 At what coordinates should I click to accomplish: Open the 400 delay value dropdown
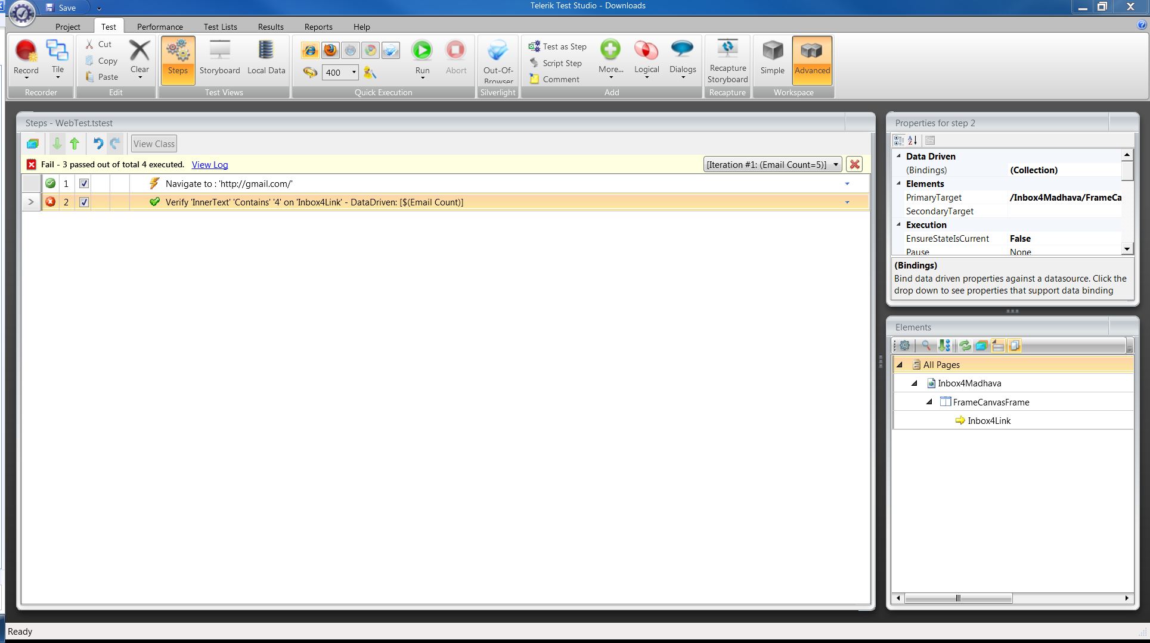tap(354, 73)
